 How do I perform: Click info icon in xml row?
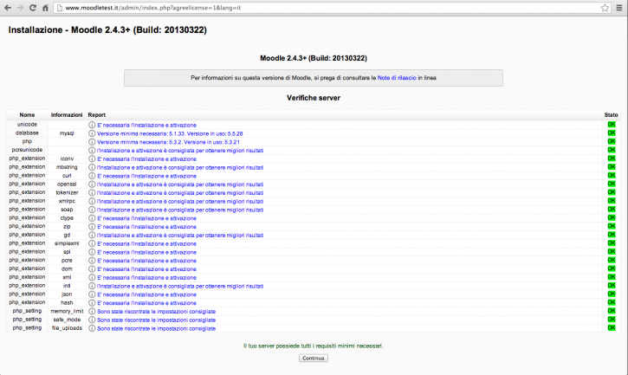(x=92, y=278)
